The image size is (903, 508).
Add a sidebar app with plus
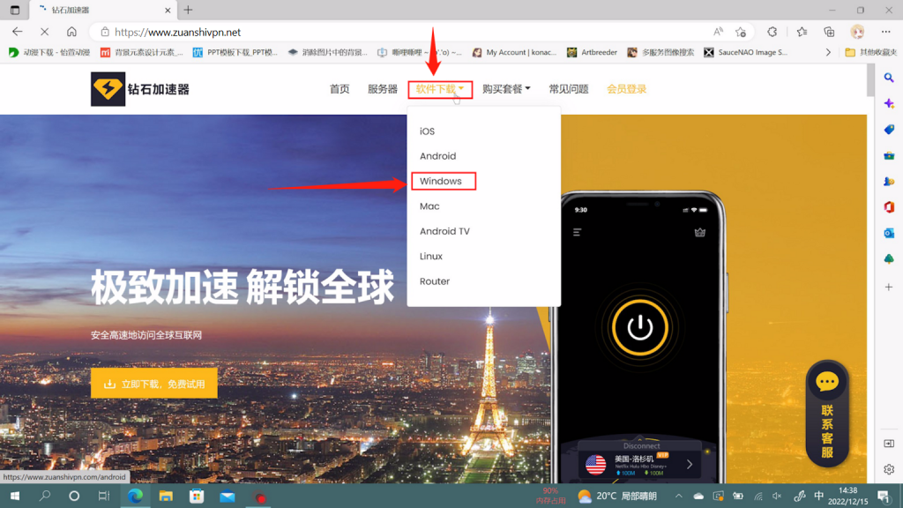point(889,287)
